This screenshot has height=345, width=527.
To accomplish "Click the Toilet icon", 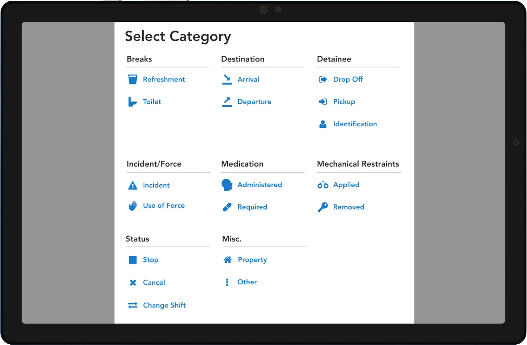I will (x=132, y=102).
